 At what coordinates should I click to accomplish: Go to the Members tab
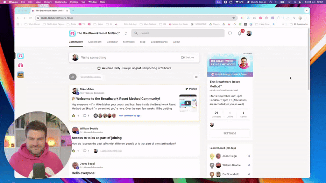point(129,42)
